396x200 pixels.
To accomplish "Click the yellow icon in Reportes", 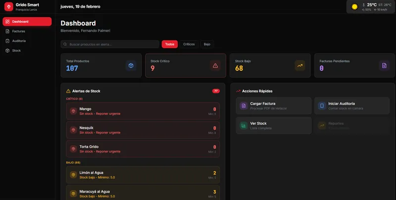I will (x=322, y=126).
